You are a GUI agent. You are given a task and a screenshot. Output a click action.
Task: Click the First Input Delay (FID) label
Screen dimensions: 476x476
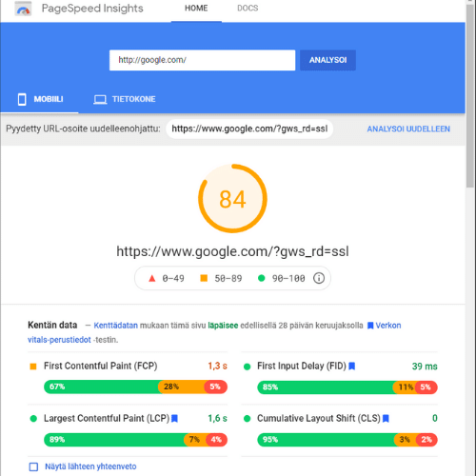click(x=302, y=367)
